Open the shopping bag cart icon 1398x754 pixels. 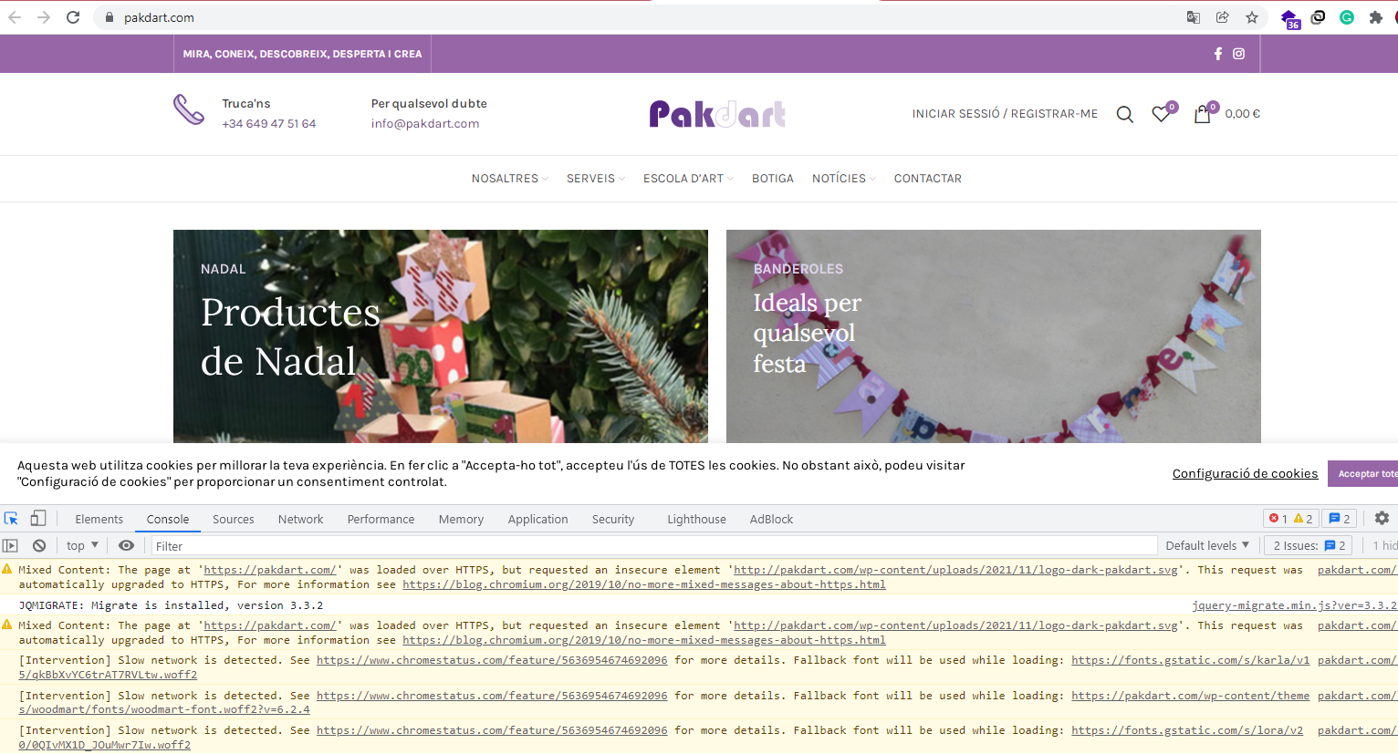tap(1205, 112)
